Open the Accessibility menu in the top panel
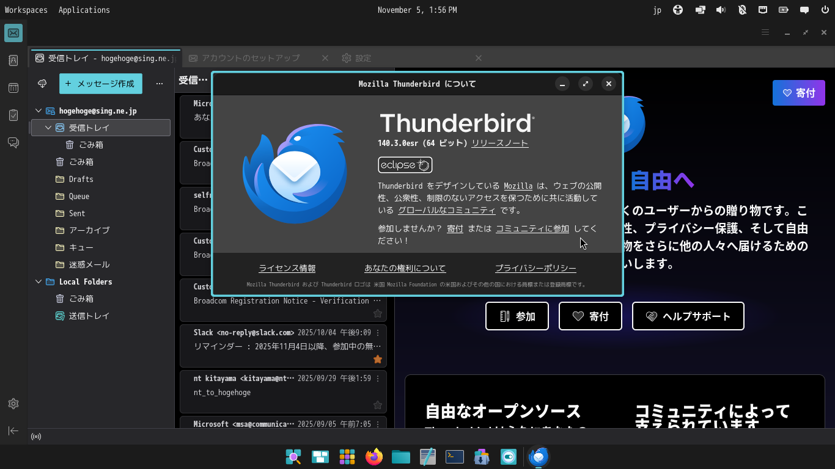Image resolution: width=835 pixels, height=469 pixels. click(x=677, y=10)
